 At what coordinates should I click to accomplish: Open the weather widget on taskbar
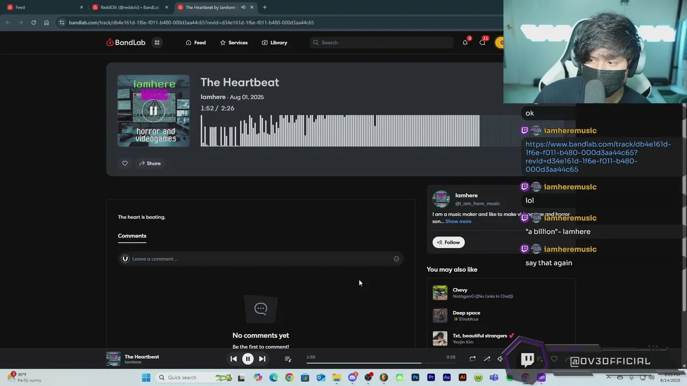[25, 377]
